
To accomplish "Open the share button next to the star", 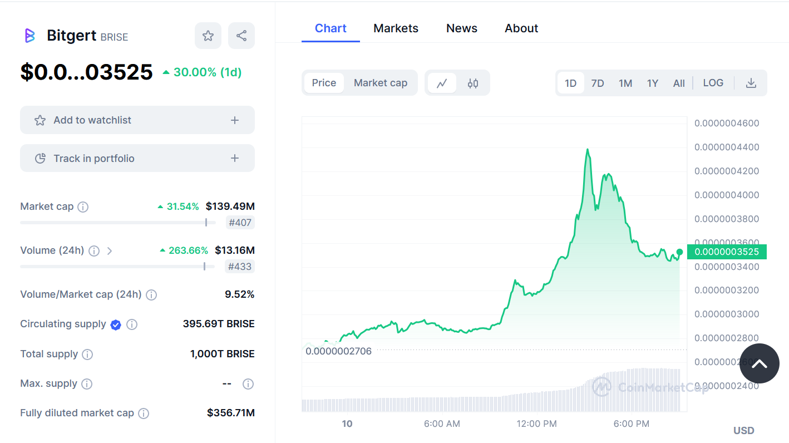I will click(x=241, y=36).
